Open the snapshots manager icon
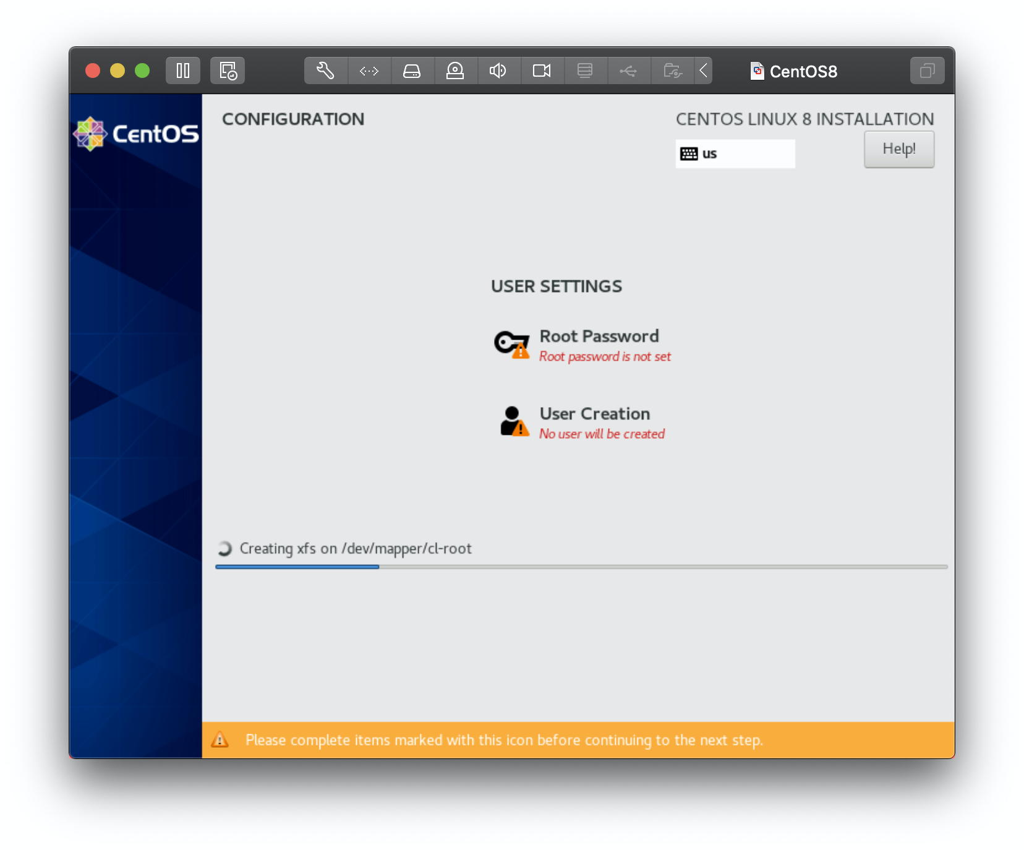1024x850 pixels. pyautogui.click(x=228, y=71)
